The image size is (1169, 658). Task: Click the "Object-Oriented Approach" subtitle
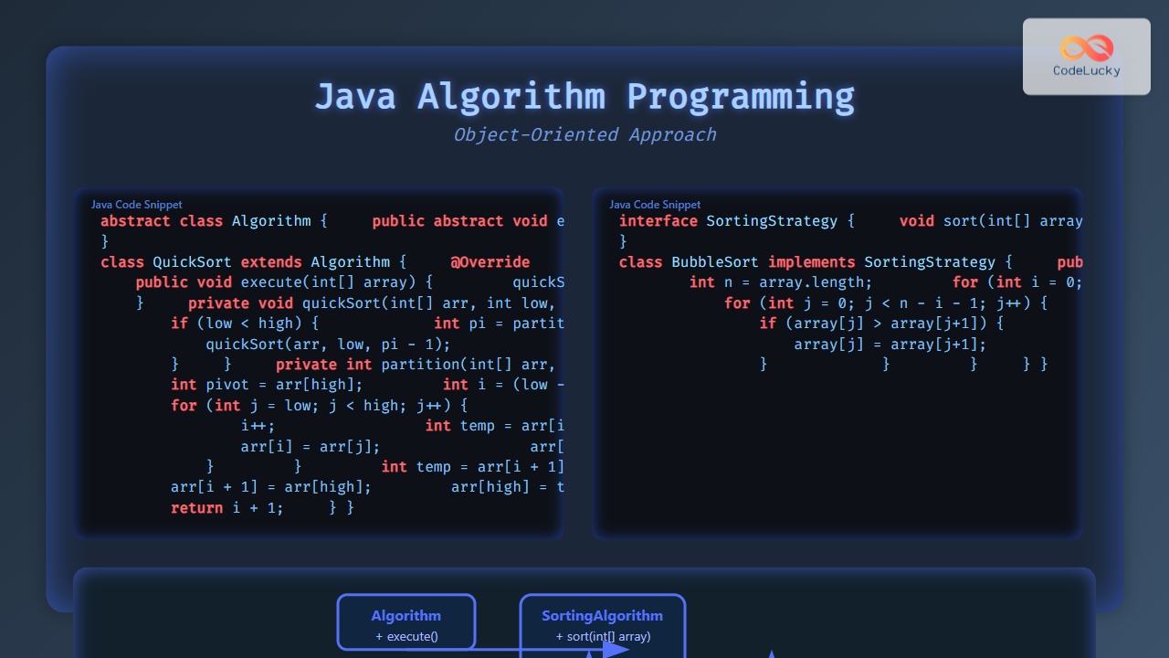[584, 135]
